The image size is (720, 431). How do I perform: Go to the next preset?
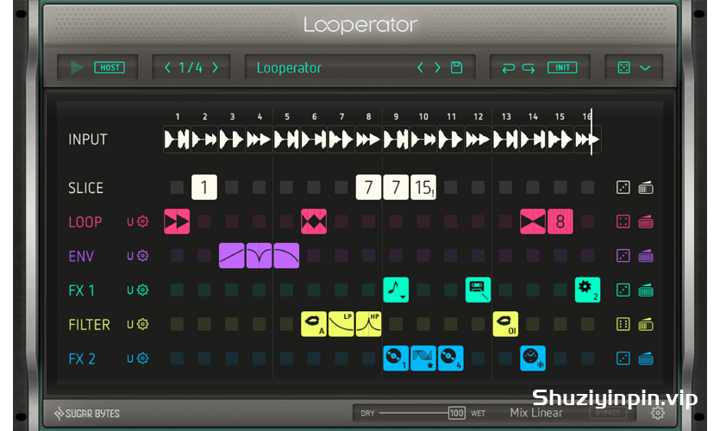(x=437, y=67)
